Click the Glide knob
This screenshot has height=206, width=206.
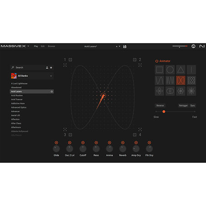56,149
